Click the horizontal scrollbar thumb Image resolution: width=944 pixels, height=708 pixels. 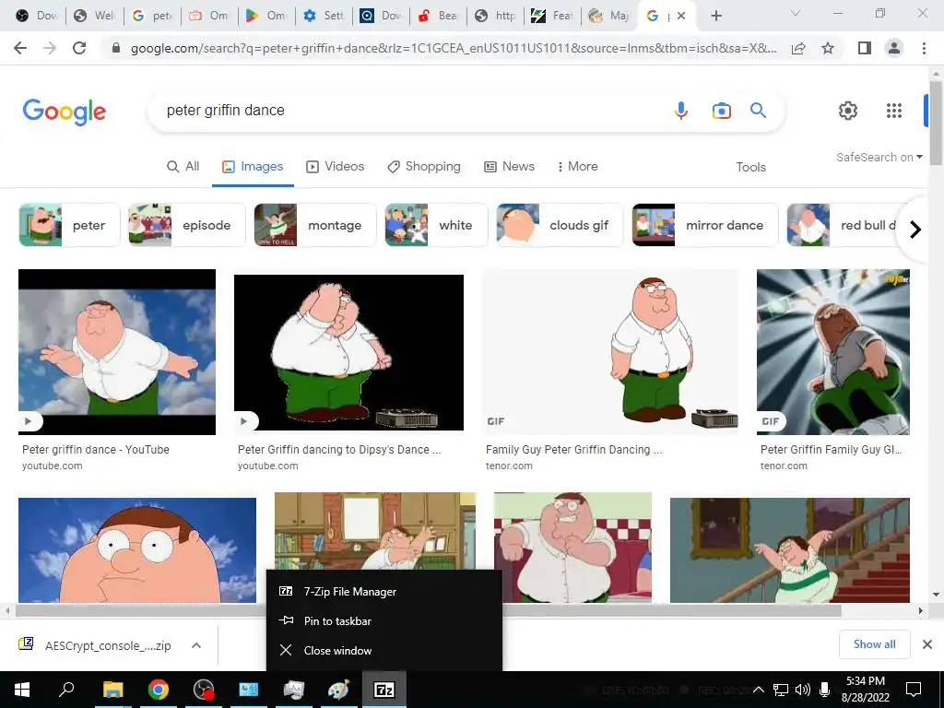428,611
